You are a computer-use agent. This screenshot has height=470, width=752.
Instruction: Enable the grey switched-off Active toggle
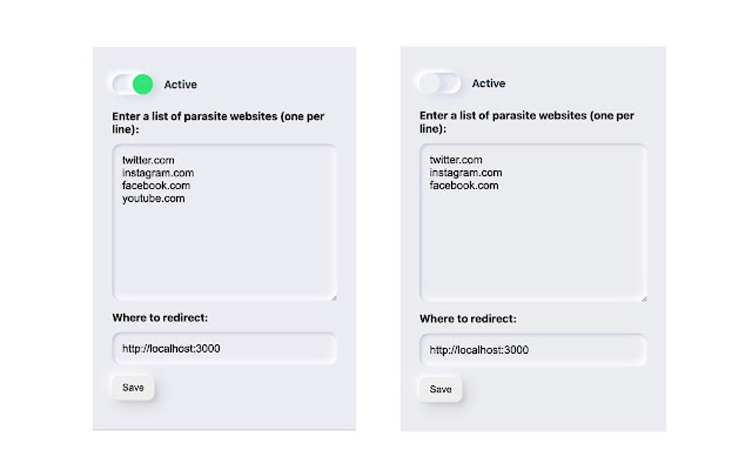(439, 83)
